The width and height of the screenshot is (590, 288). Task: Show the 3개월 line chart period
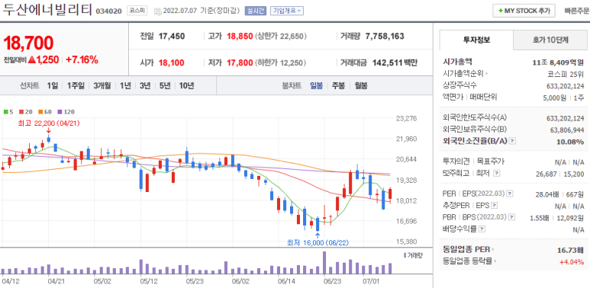coord(102,85)
